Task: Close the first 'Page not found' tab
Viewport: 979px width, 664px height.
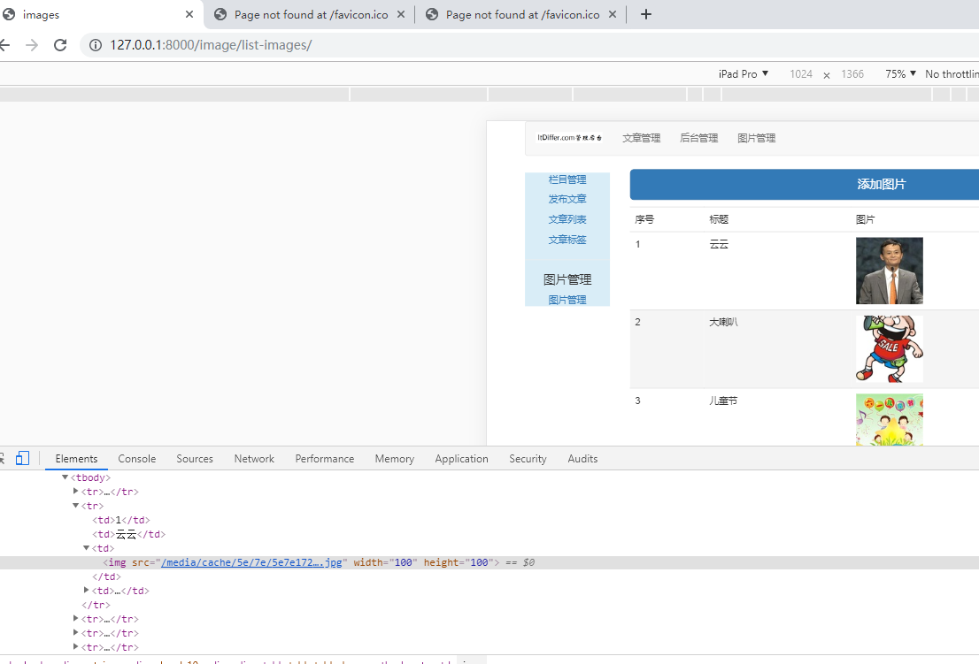Action: 401,14
